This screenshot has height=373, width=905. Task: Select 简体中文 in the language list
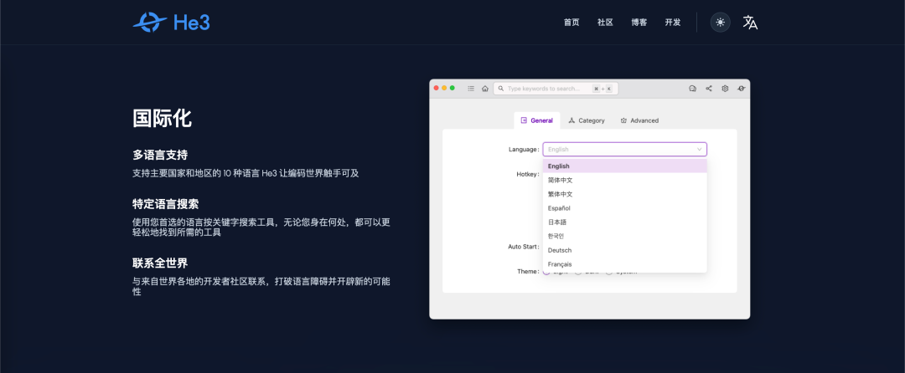pos(624,180)
